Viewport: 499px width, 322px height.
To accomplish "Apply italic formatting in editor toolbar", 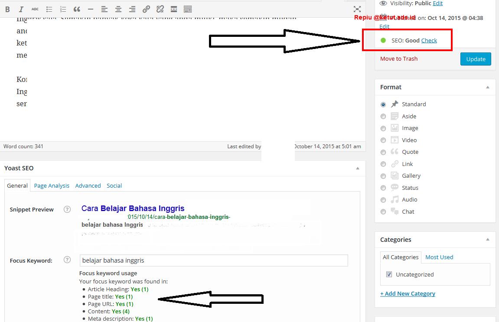I will [x=21, y=9].
